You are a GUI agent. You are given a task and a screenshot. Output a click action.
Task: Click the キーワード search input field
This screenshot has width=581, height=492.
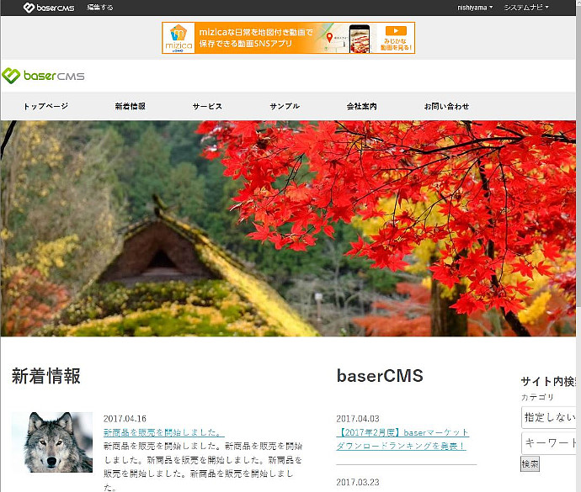point(550,443)
